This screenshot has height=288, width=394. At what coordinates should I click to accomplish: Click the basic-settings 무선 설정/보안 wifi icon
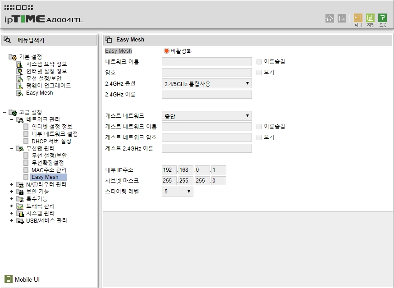(19, 79)
